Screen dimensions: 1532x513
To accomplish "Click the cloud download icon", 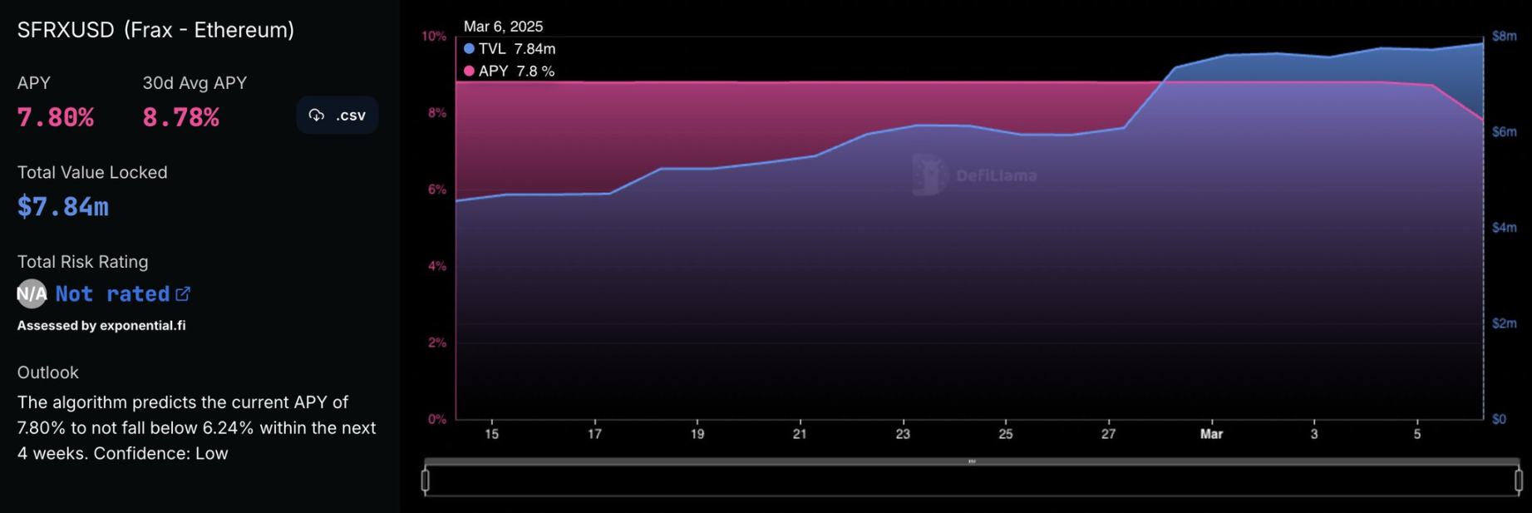I will tap(317, 116).
